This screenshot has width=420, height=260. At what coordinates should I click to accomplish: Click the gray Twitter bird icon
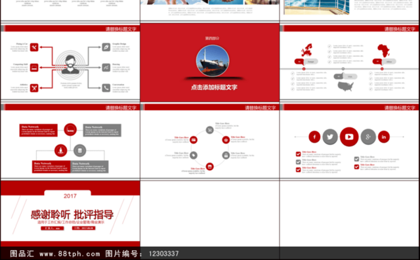click(330, 137)
